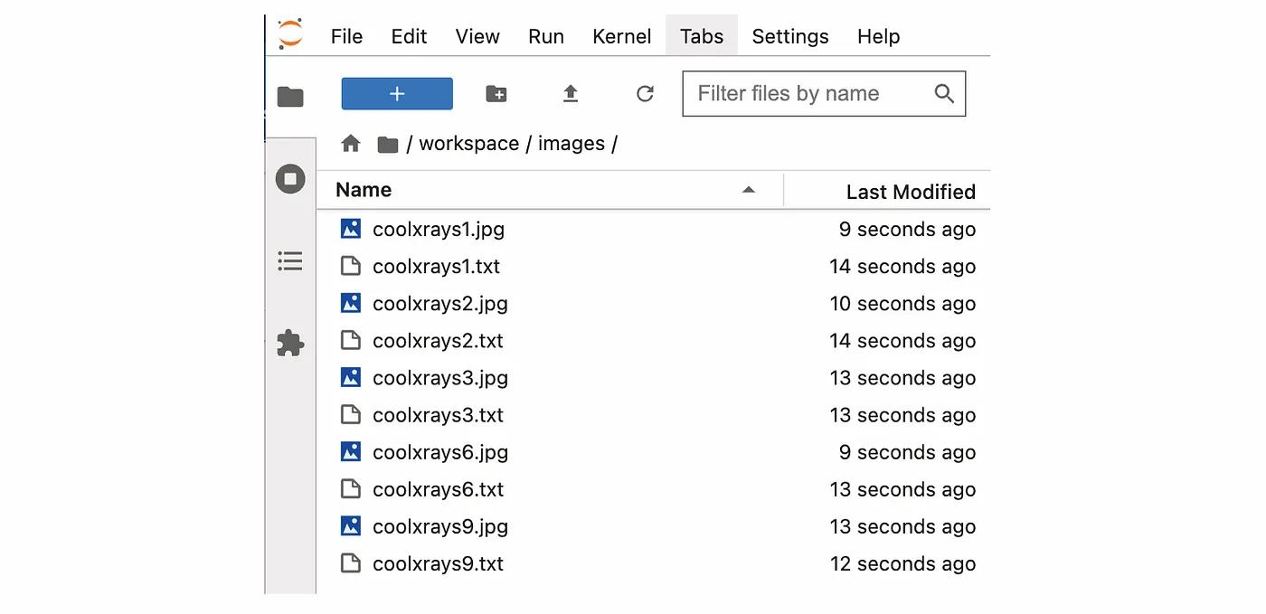Click modified time of coolxrays2.jpg
Image resolution: width=1266 pixels, height=614 pixels.
click(902, 304)
